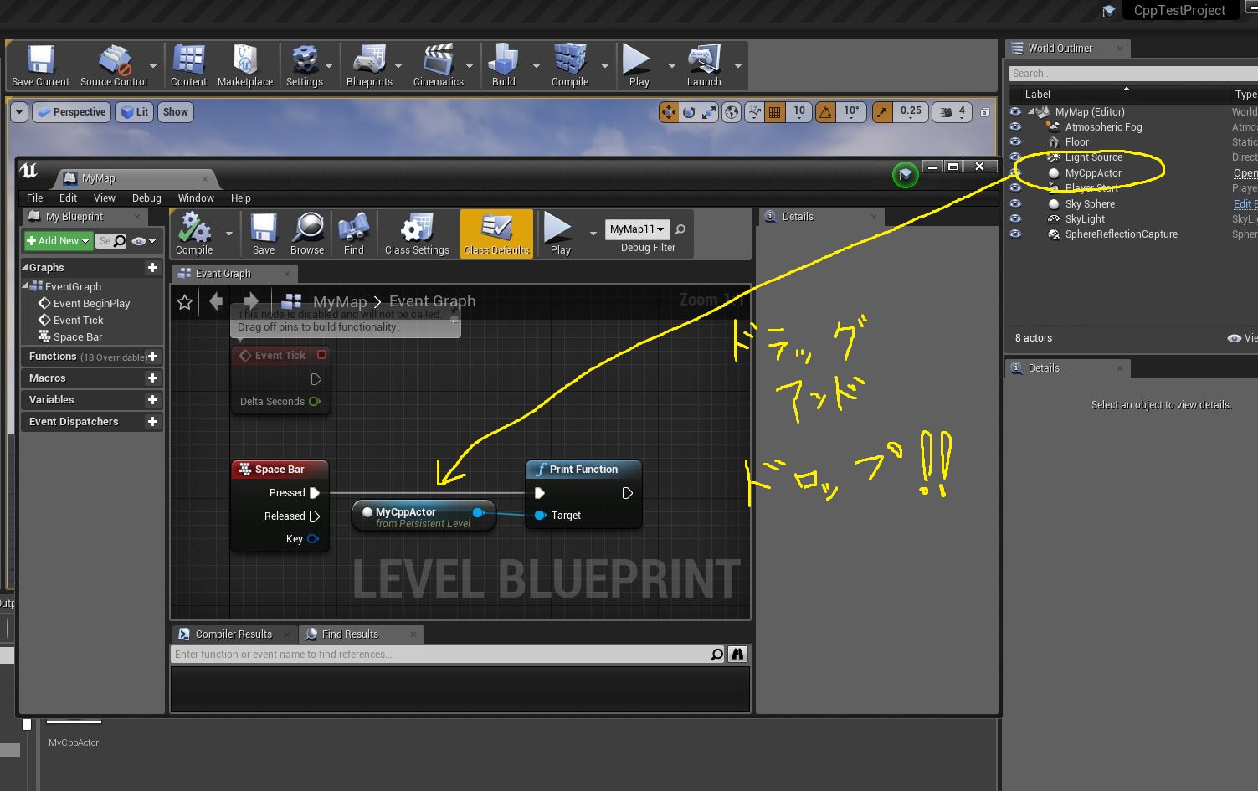Open the MyMap11 debug filter dropdown
This screenshot has width=1258, height=791.
pyautogui.click(x=638, y=229)
